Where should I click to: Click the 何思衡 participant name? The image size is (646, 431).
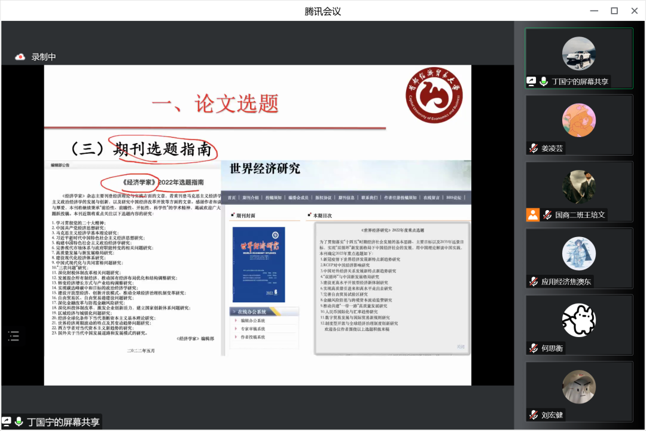point(552,348)
